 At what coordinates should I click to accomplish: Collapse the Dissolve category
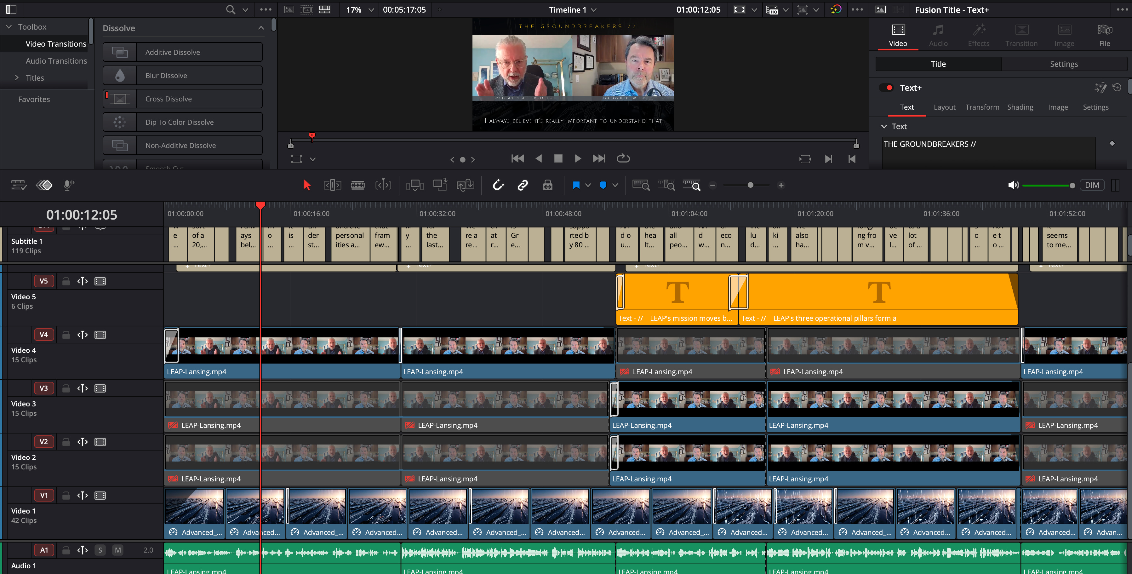261,28
